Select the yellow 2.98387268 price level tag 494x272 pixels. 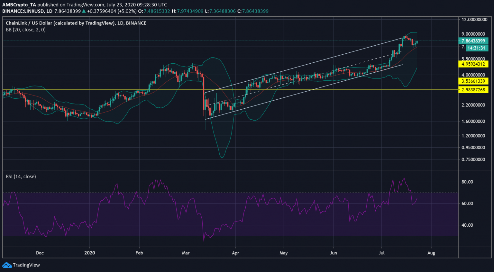pyautogui.click(x=473, y=90)
